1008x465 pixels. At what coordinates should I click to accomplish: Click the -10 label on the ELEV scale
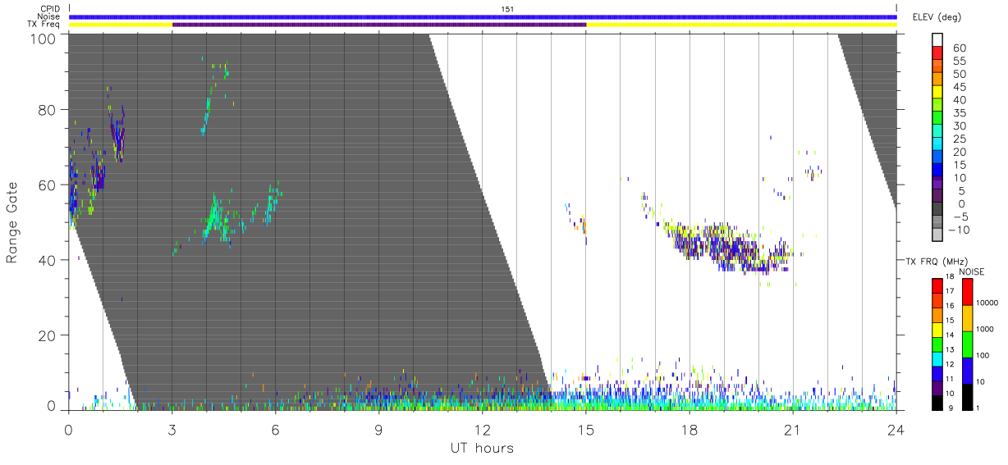tap(958, 230)
